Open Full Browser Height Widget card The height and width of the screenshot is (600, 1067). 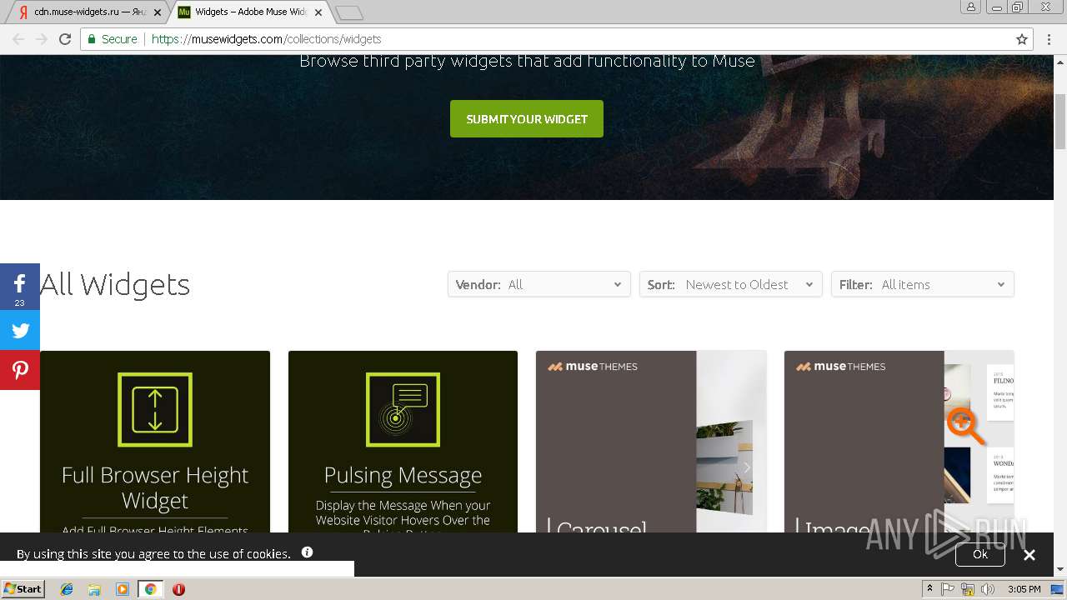[155, 442]
